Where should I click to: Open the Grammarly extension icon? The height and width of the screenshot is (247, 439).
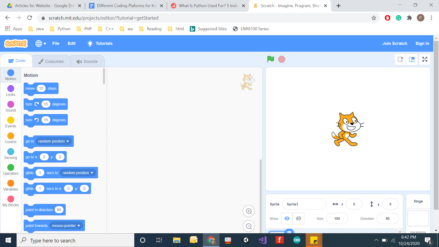pyautogui.click(x=398, y=18)
